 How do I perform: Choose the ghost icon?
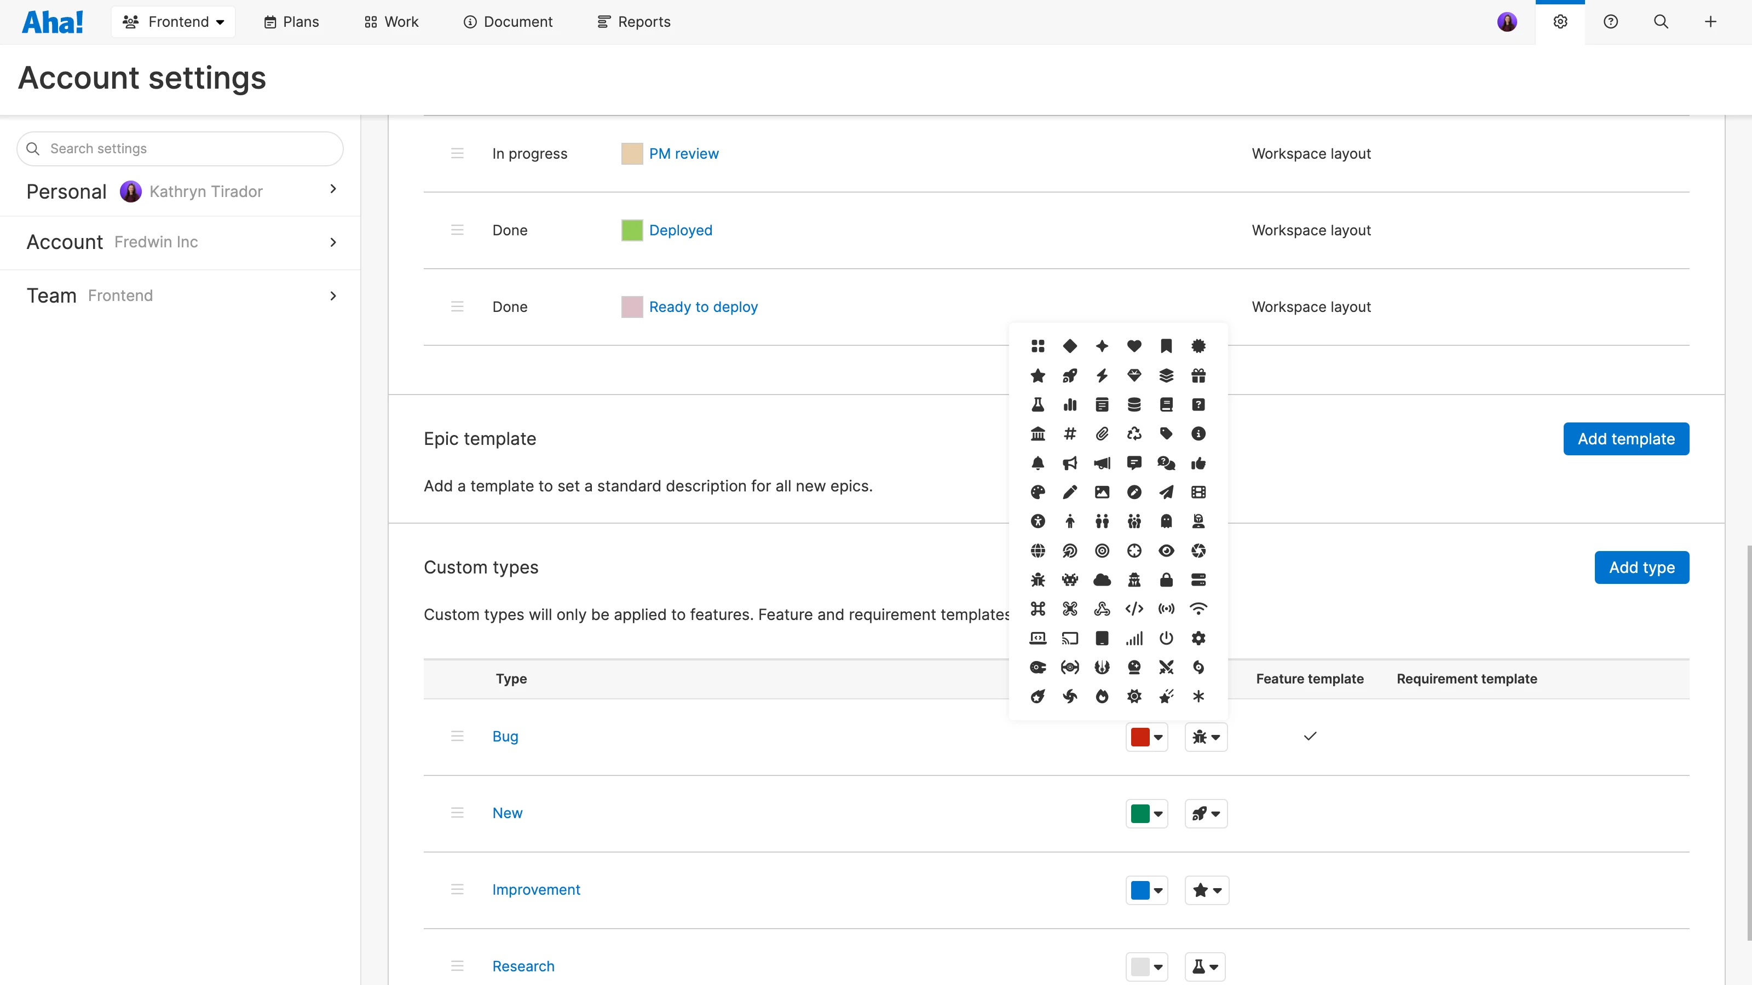pos(1166,522)
